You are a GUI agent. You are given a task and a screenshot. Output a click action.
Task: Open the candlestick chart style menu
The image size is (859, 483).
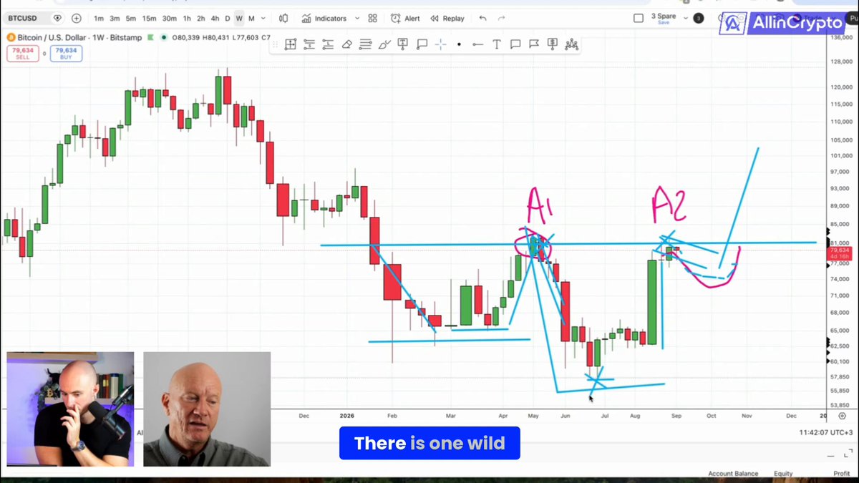(284, 19)
